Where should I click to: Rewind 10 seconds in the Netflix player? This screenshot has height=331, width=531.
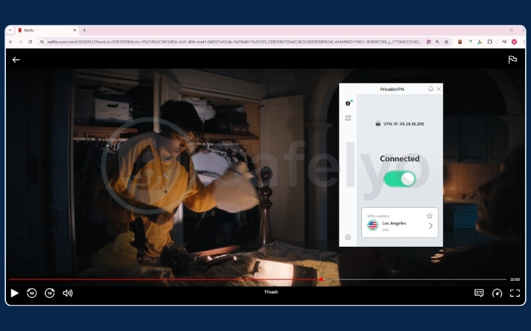tap(32, 293)
